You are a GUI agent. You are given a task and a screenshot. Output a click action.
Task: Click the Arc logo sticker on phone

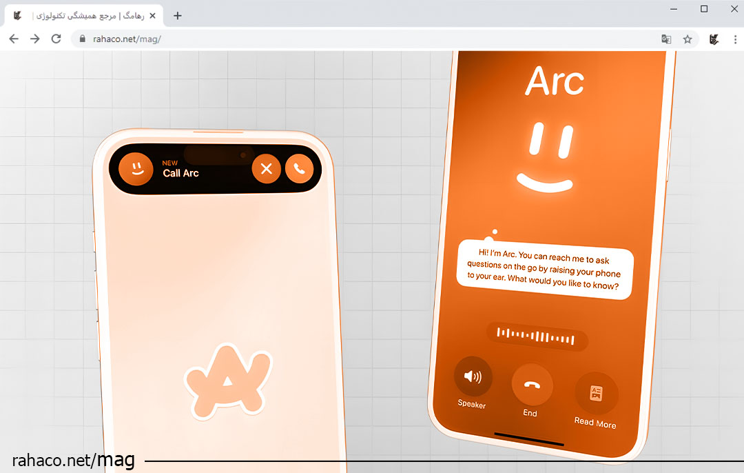tap(227, 383)
